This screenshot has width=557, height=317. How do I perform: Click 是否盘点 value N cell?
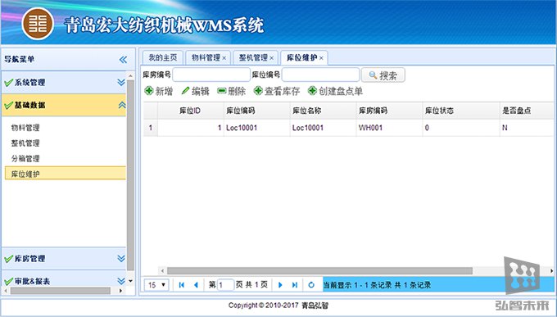click(x=527, y=128)
